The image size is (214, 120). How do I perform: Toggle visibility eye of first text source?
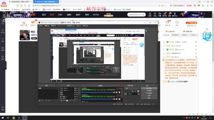pyautogui.click(x=75, y=88)
